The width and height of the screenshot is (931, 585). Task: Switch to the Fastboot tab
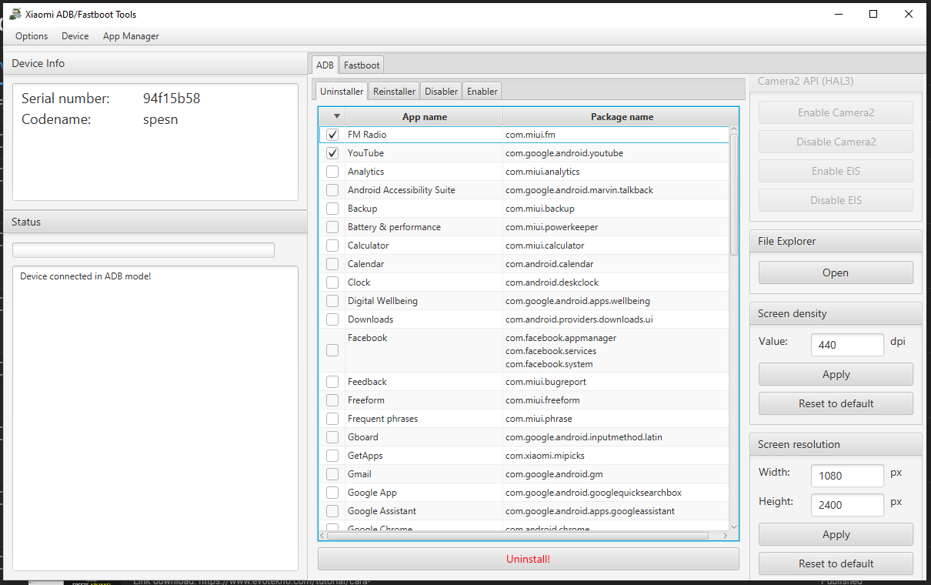point(362,65)
